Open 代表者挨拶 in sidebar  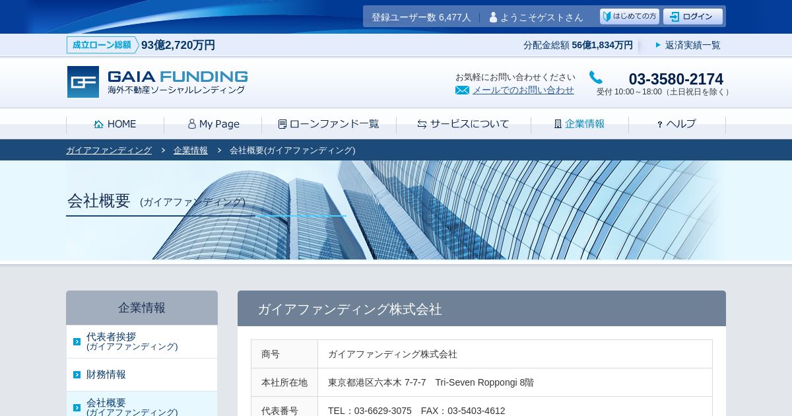pos(142,341)
